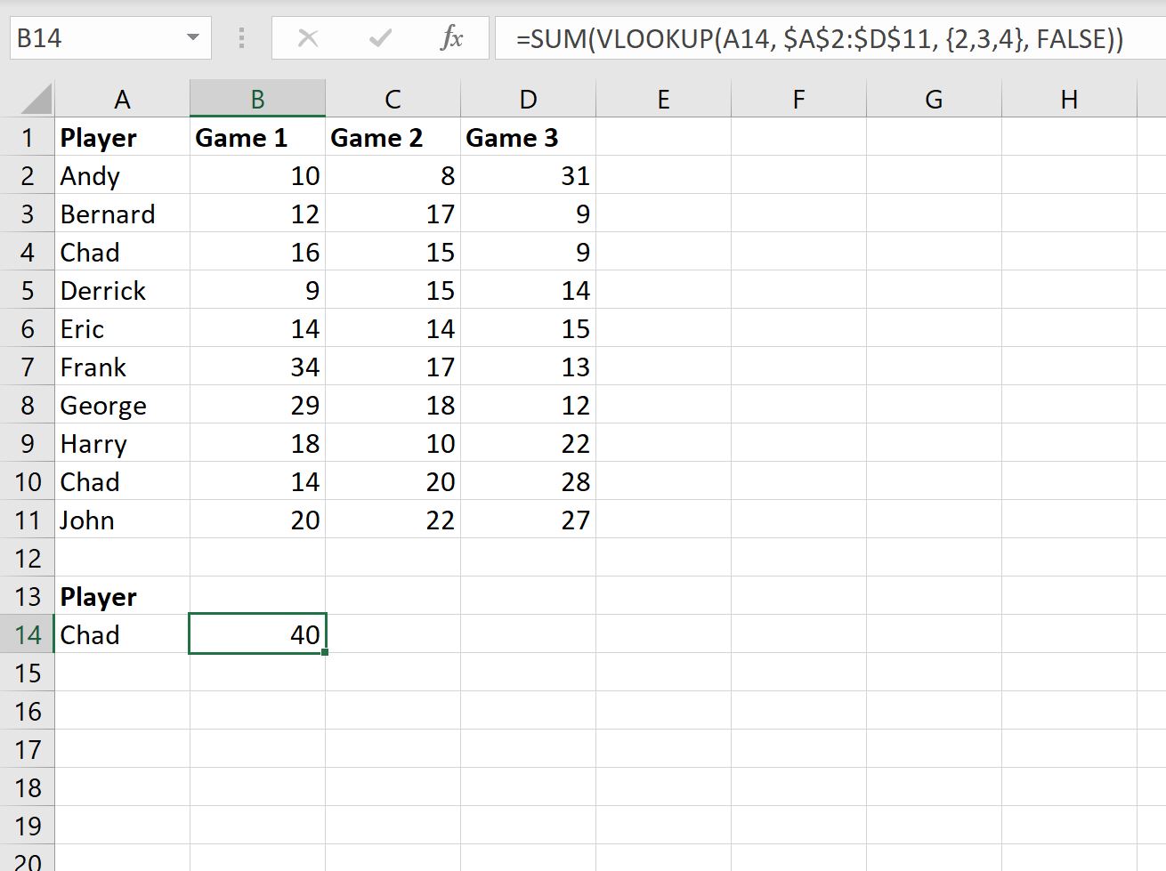
Task: Select column H header
Action: pyautogui.click(x=1069, y=99)
